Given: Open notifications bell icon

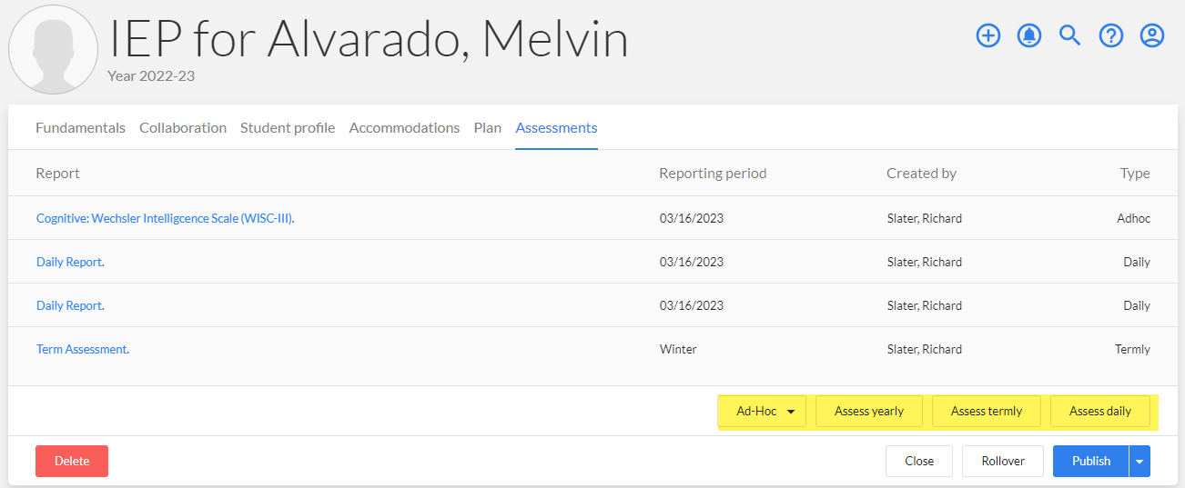Looking at the screenshot, I should pos(1029,35).
